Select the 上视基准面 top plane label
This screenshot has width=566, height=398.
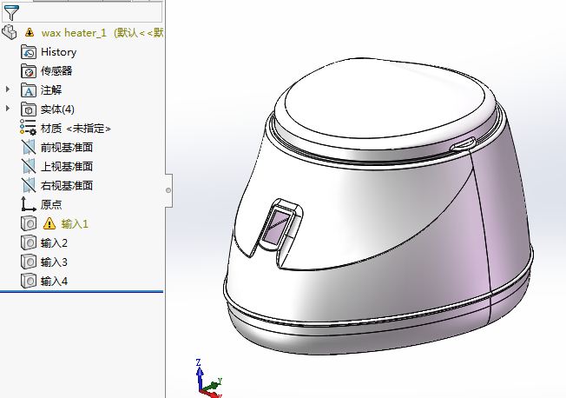pos(67,167)
